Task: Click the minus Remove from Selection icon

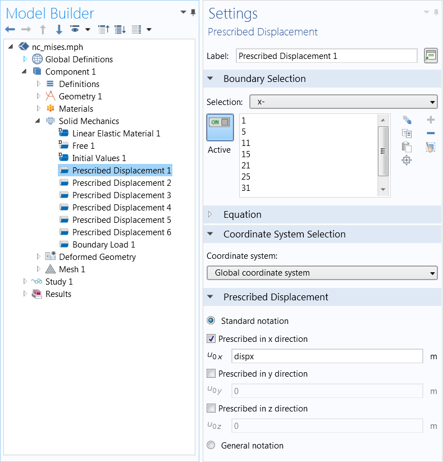Action: click(x=431, y=133)
